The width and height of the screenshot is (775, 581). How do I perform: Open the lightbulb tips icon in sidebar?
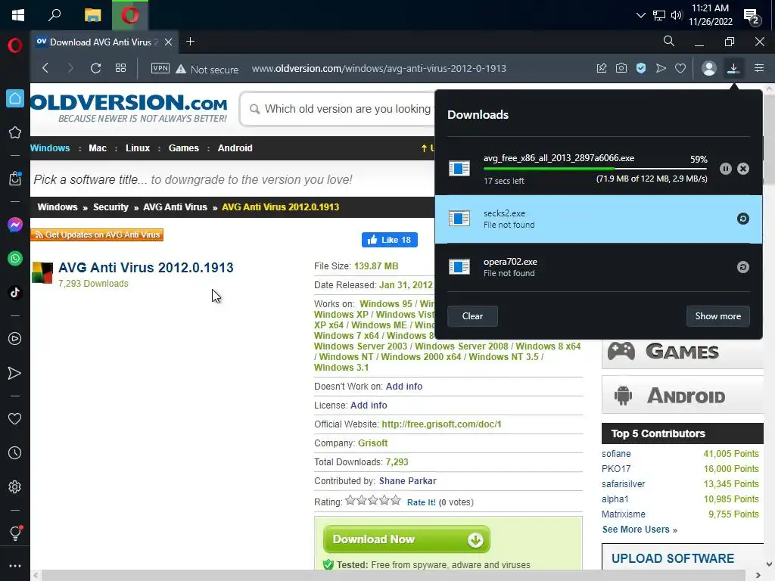tap(15, 533)
